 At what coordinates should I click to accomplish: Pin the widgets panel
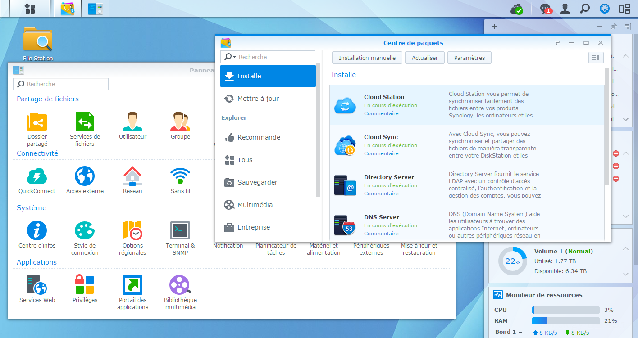point(613,27)
